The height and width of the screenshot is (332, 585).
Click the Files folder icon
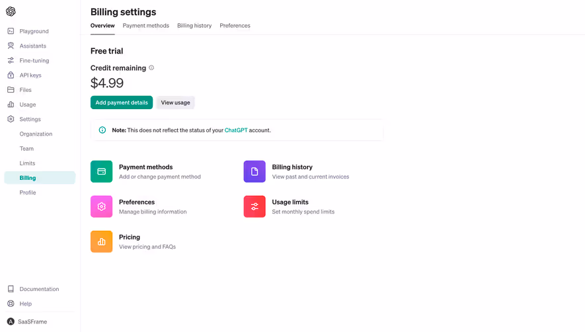coord(11,90)
